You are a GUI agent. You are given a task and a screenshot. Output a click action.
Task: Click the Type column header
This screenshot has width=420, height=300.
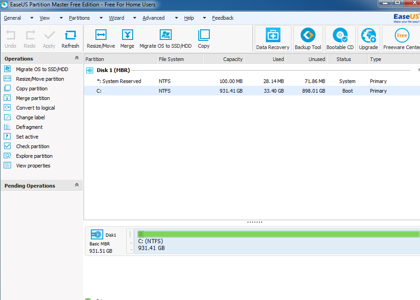[x=394, y=59]
